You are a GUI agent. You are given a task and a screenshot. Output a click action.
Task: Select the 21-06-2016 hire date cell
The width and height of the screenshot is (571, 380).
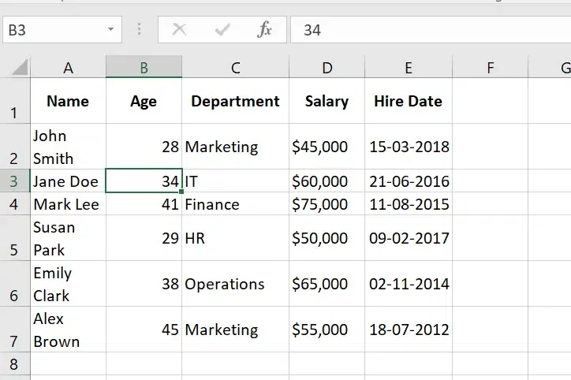pos(409,181)
